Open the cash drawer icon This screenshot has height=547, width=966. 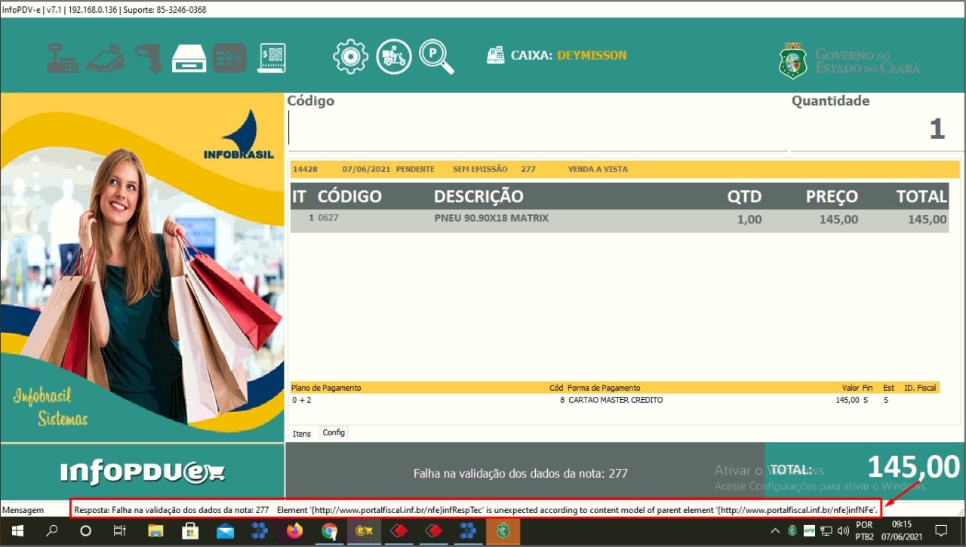pyautogui.click(x=189, y=57)
